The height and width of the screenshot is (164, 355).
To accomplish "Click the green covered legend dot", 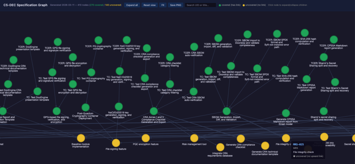I will pos(220,5).
